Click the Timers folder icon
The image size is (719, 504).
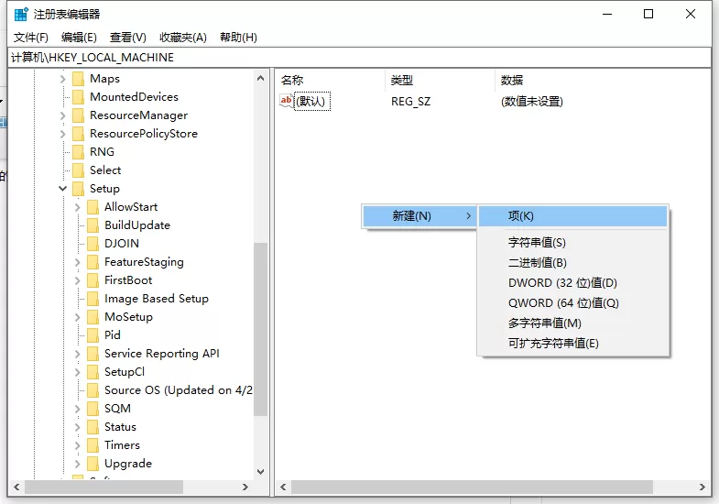pyautogui.click(x=93, y=445)
